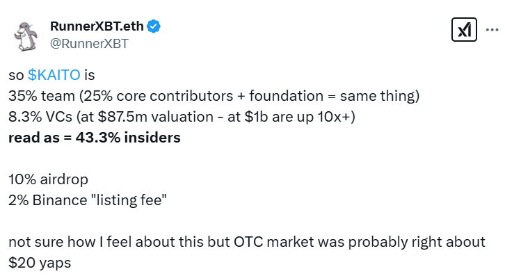The height and width of the screenshot is (276, 505).
Task: Click the "$1b are up 10x+" phrase
Action: (296, 117)
